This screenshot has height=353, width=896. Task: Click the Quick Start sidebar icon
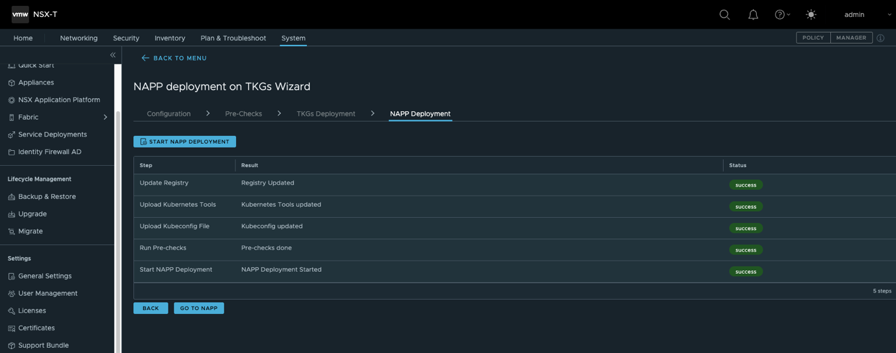(11, 66)
